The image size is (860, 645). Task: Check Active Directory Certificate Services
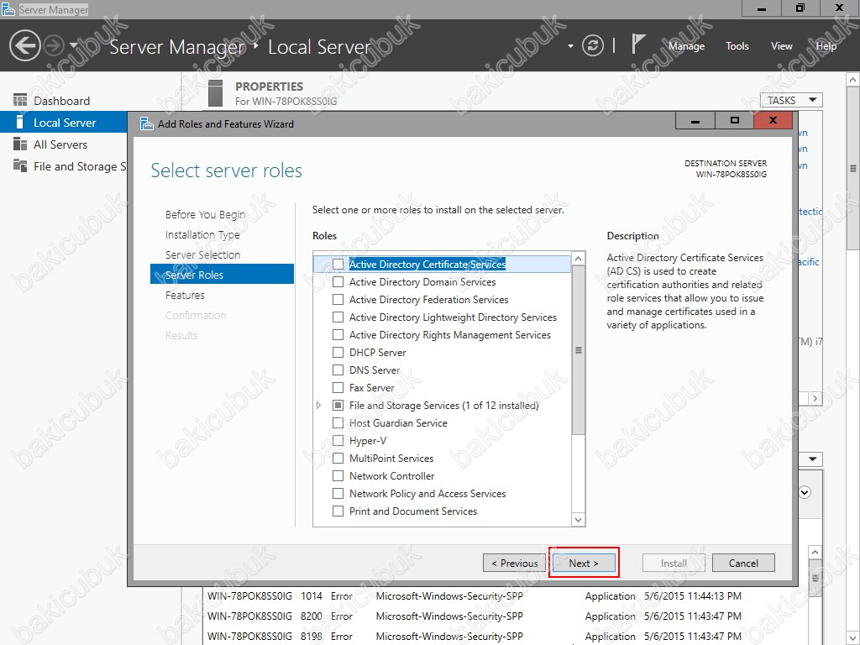pyautogui.click(x=338, y=265)
